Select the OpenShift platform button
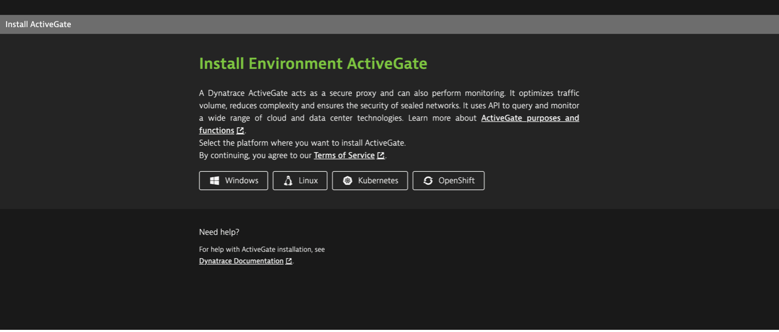This screenshot has width=779, height=332. (448, 180)
